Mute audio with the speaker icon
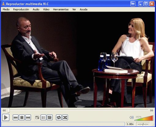Screen dimensions: 156x127 (132, 118)
